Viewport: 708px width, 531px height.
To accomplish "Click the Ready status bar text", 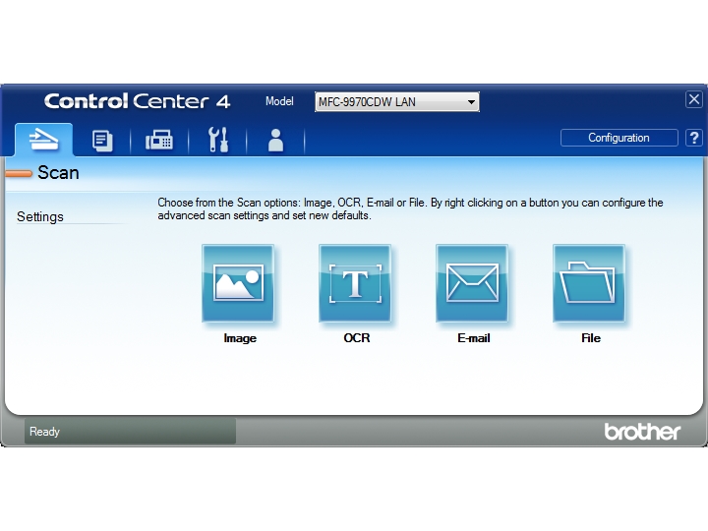I will (44, 432).
